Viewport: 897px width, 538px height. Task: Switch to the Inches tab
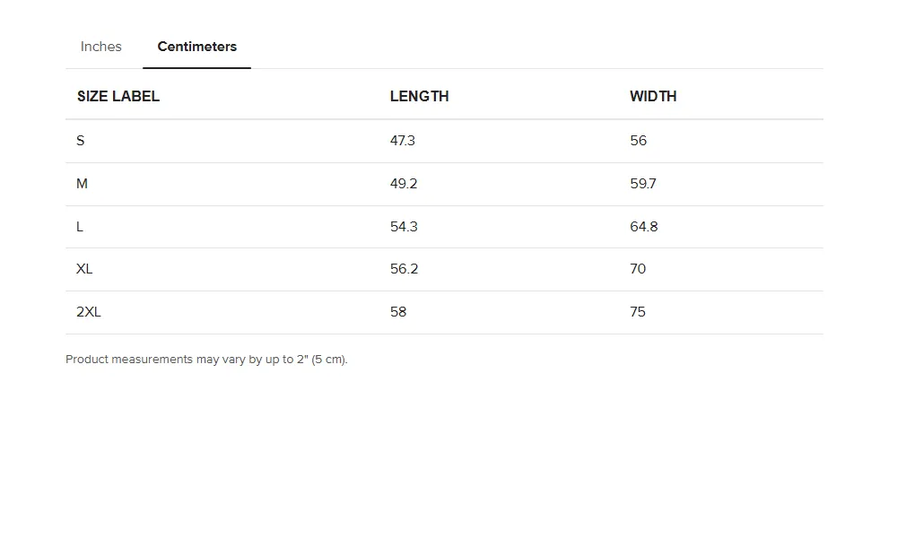pyautogui.click(x=100, y=47)
